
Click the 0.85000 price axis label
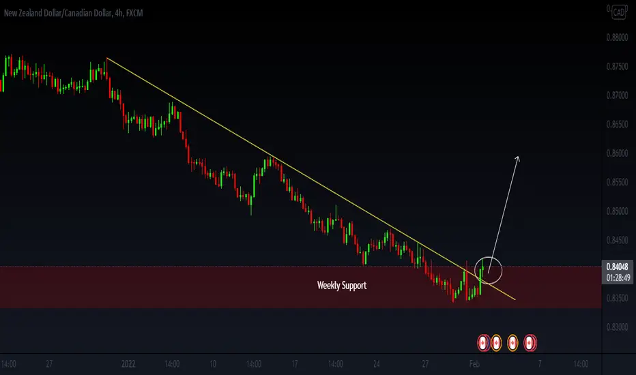pos(617,211)
